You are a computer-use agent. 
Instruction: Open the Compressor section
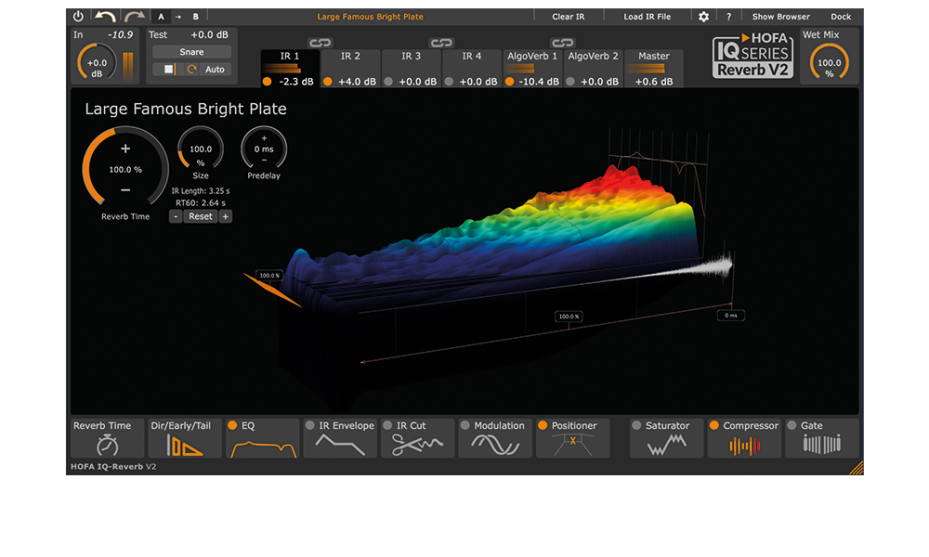pyautogui.click(x=744, y=438)
